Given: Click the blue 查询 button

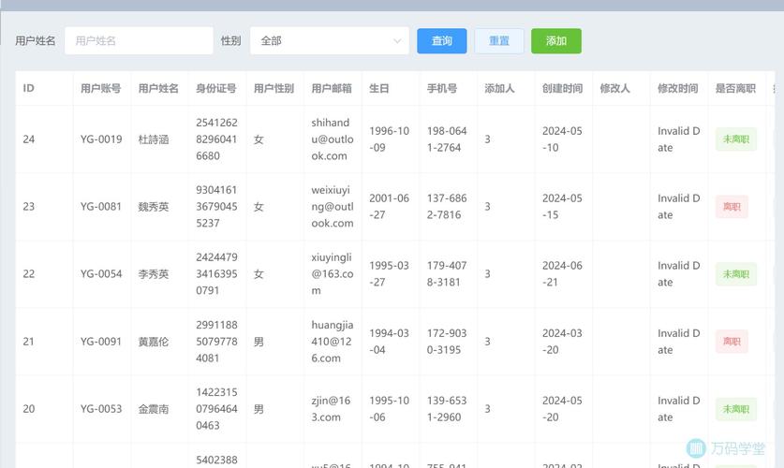Looking at the screenshot, I should (442, 41).
